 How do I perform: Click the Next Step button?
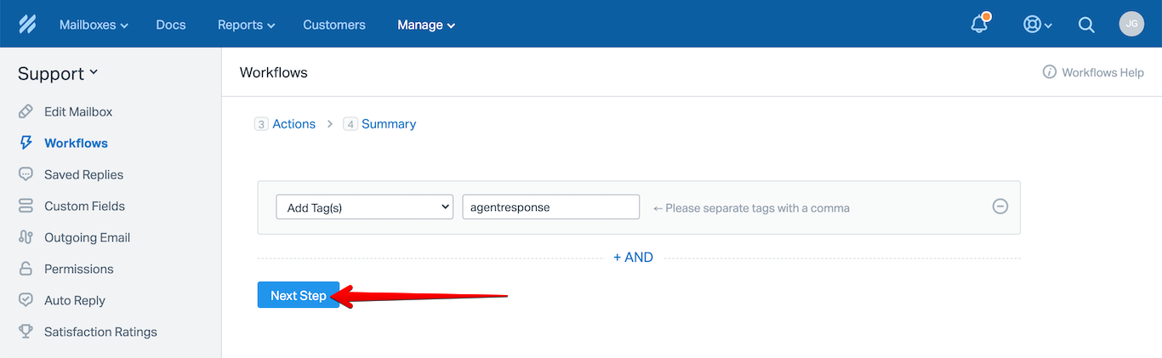click(299, 295)
